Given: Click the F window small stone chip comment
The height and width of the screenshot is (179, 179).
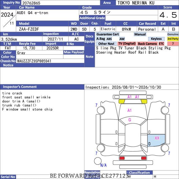Looking at the screenshot, I should click(27, 109).
